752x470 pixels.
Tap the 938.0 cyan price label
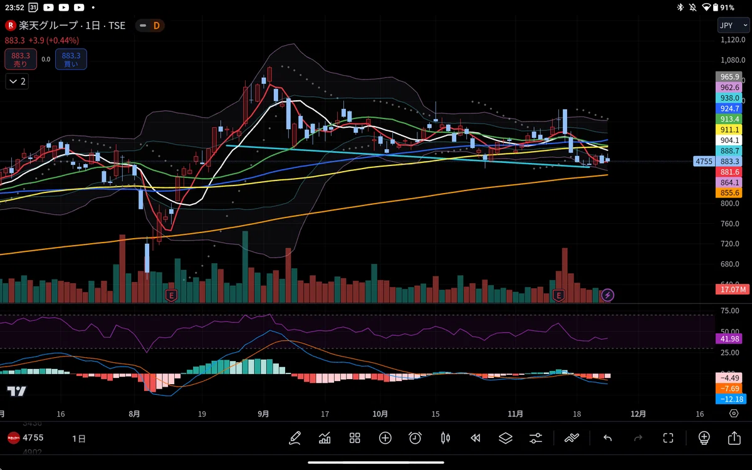(730, 98)
